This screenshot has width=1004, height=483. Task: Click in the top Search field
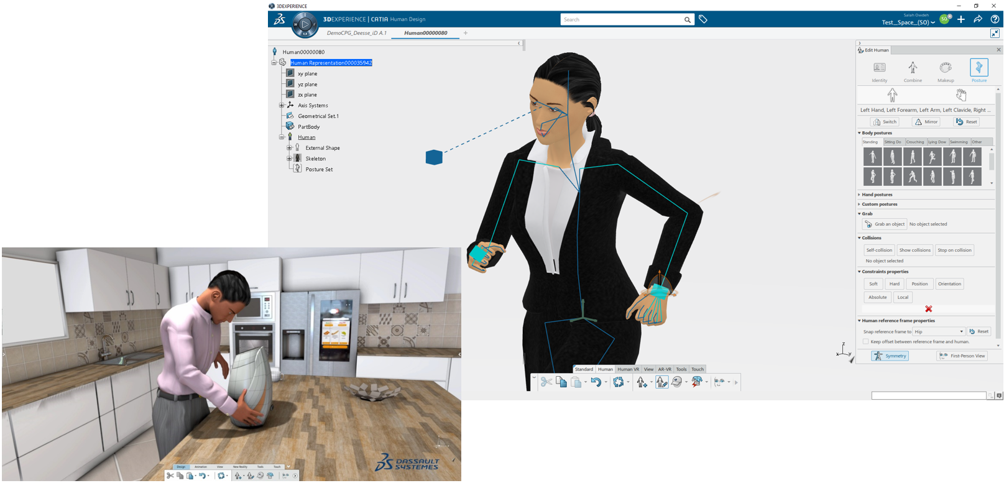(622, 20)
